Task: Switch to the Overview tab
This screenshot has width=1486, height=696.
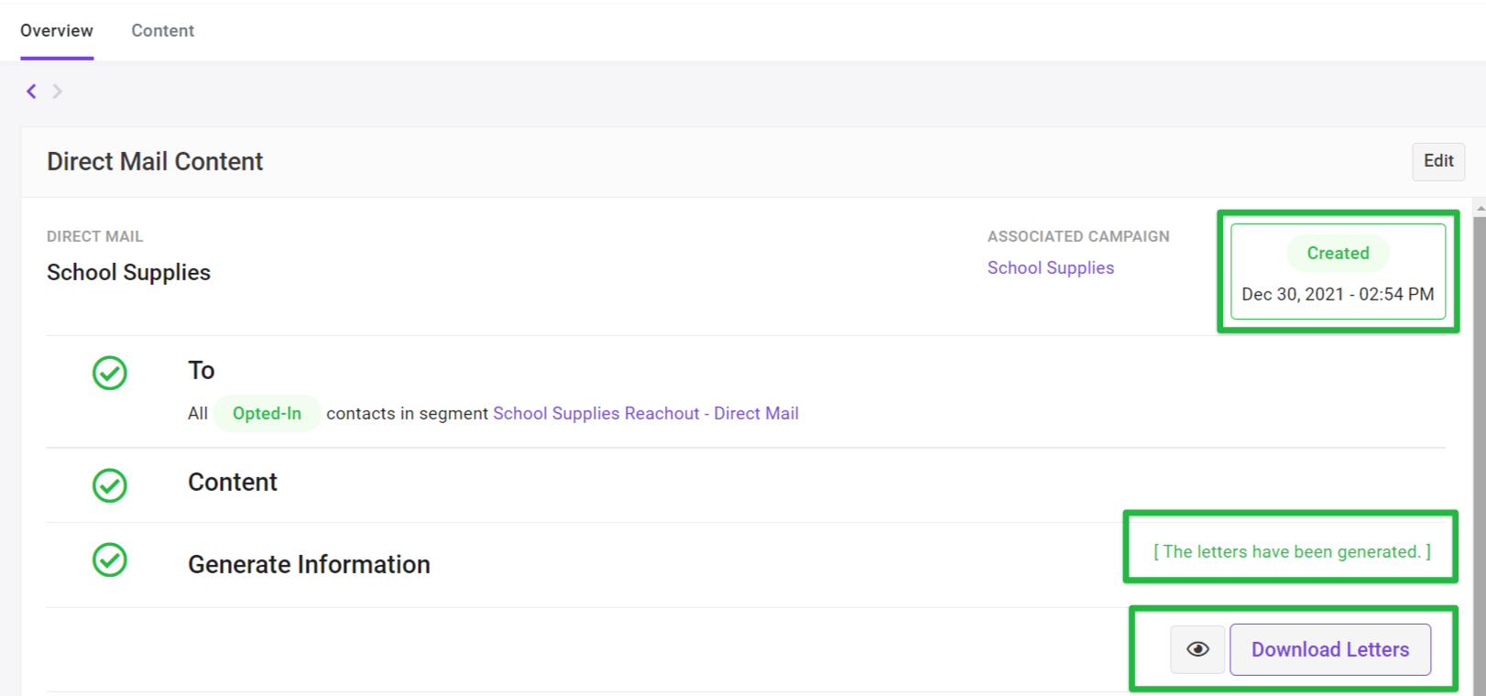Action: pyautogui.click(x=57, y=30)
